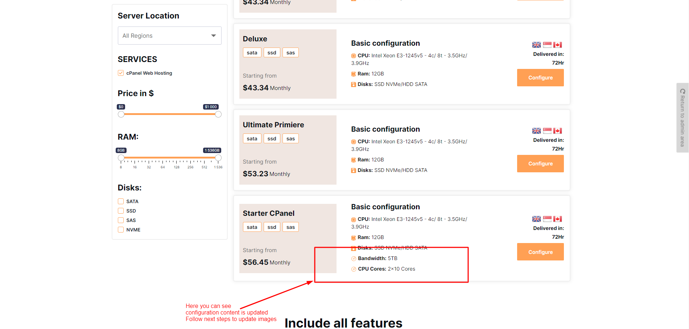Check the SSD disk filter
This screenshot has height=329, width=689.
[121, 211]
